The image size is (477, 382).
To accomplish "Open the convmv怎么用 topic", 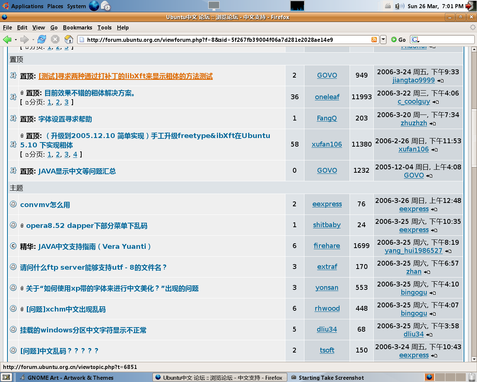I will point(45,204).
